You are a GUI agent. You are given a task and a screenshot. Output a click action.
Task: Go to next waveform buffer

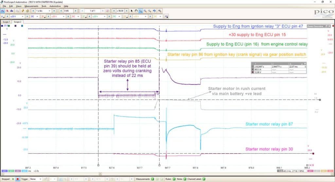102,11
